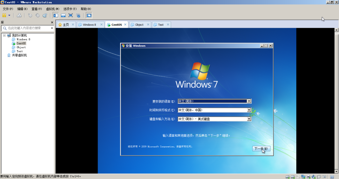Open the 时间和货币格式 dropdown
The height and width of the screenshot is (179, 339).
tap(249, 110)
